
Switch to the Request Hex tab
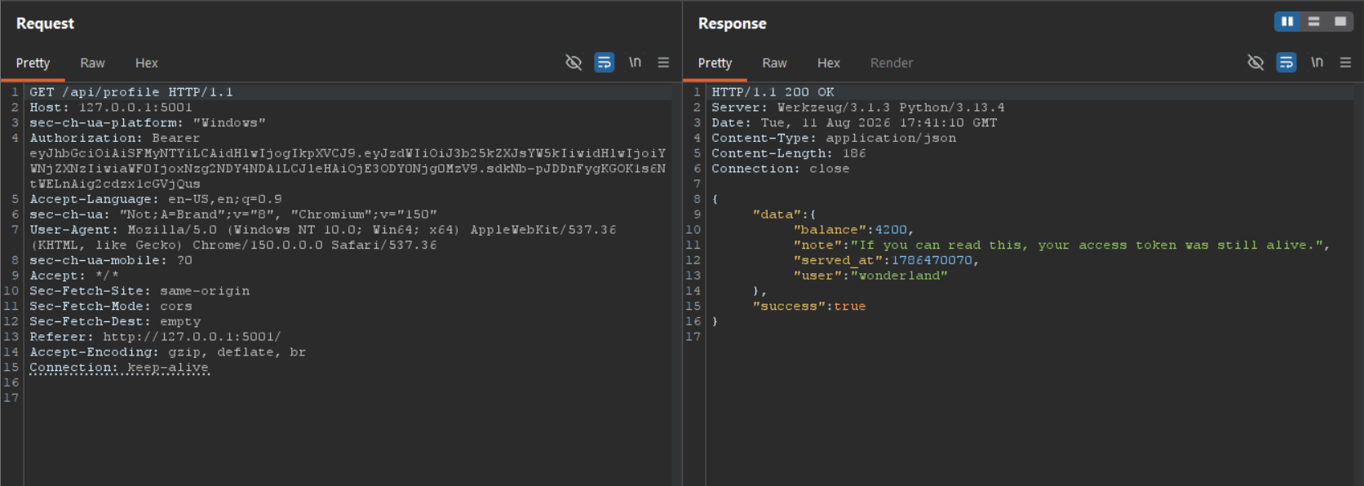click(x=147, y=63)
